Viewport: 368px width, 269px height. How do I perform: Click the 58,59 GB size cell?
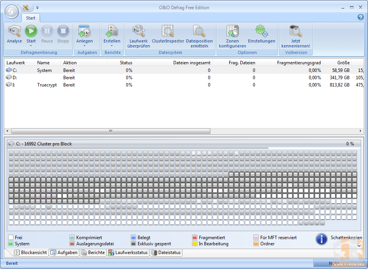341,70
